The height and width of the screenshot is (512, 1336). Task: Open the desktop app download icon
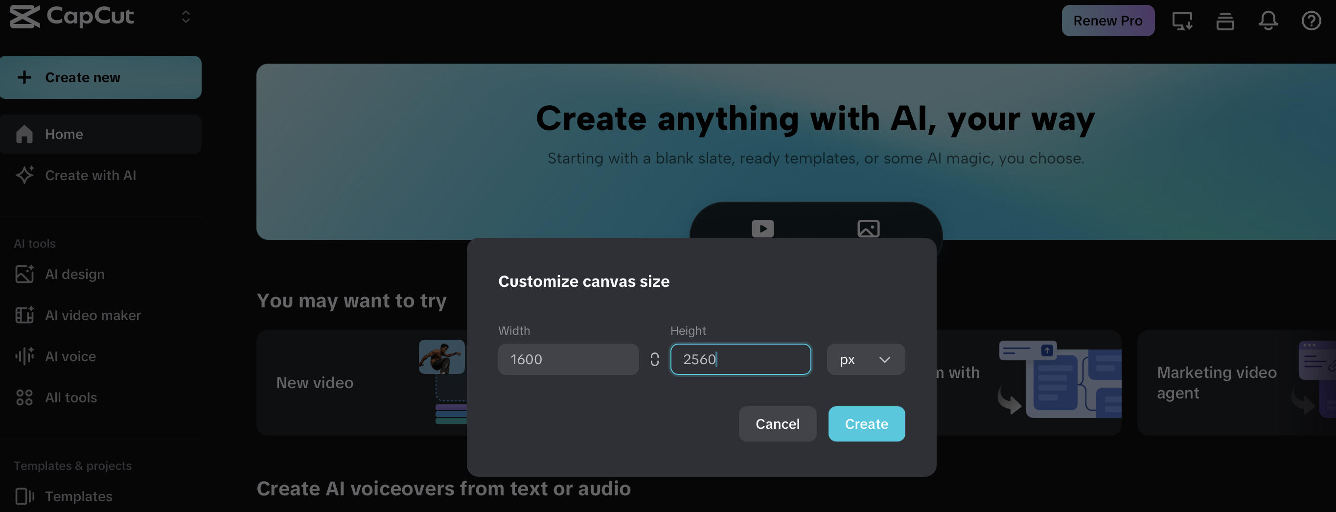point(1182,21)
